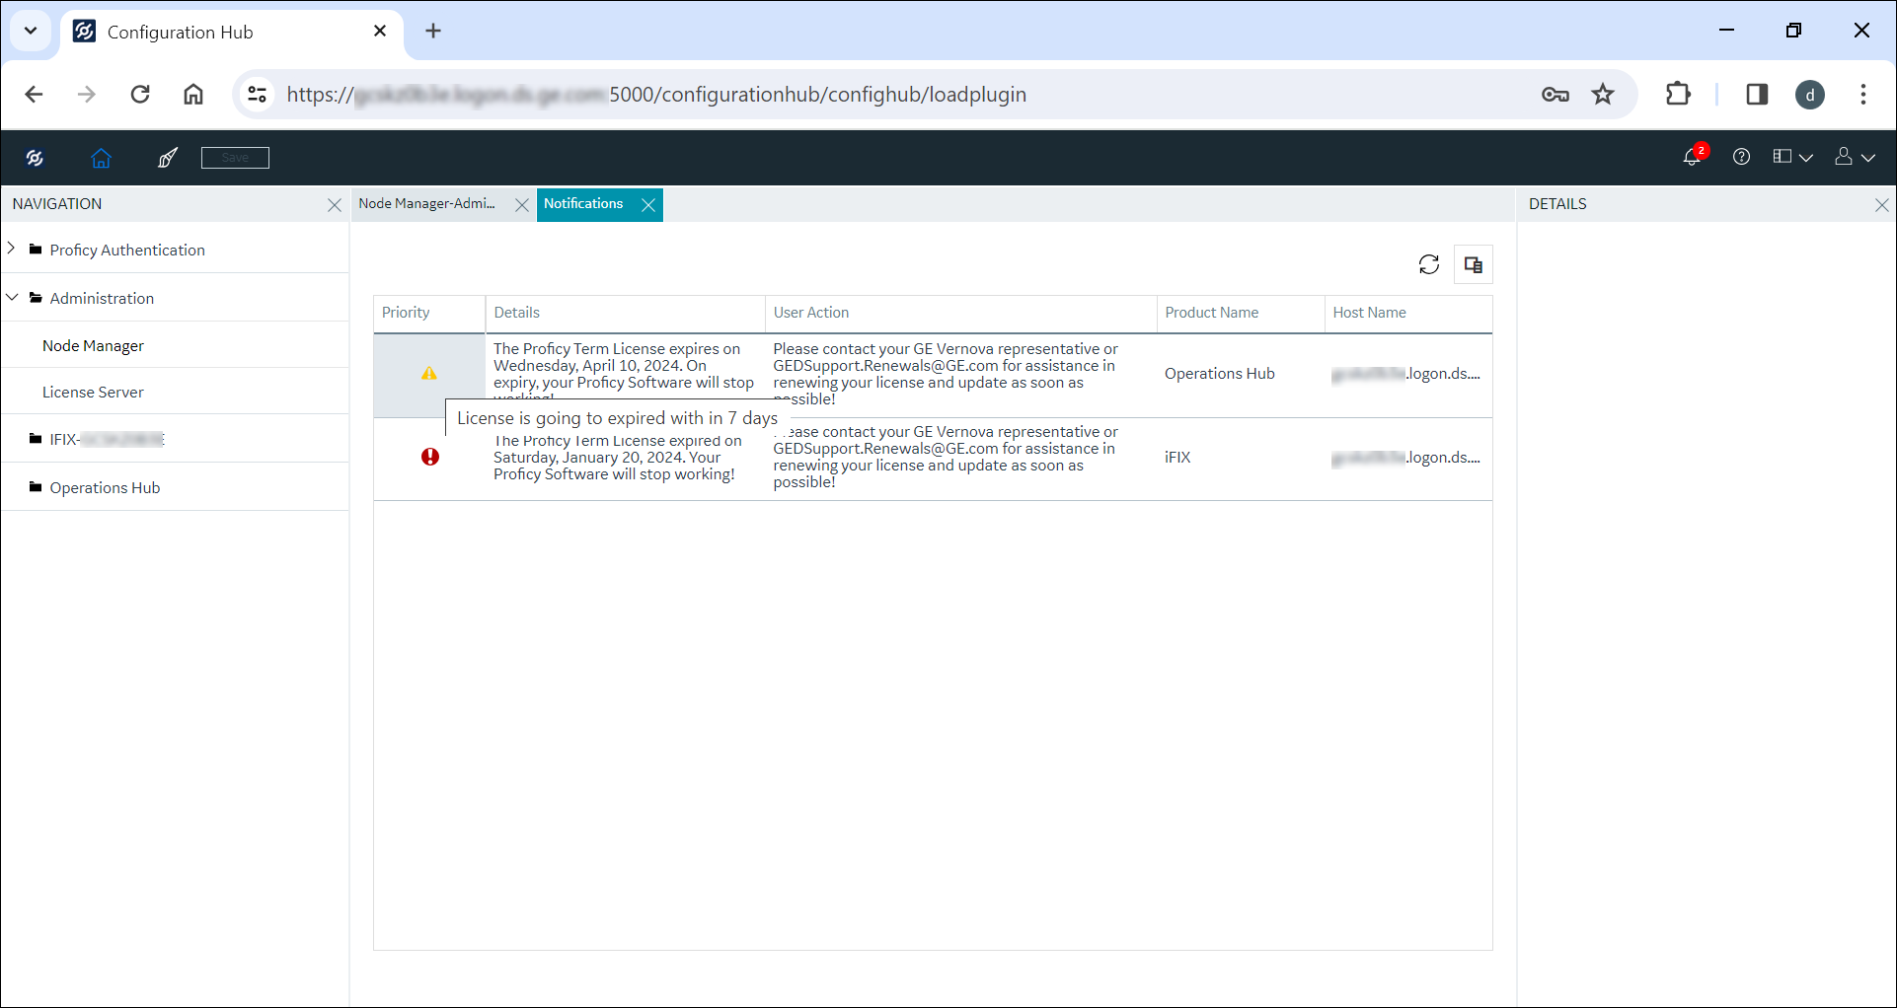The image size is (1897, 1008).
Task: Click the Proficy logo icon in header
Action: (35, 158)
